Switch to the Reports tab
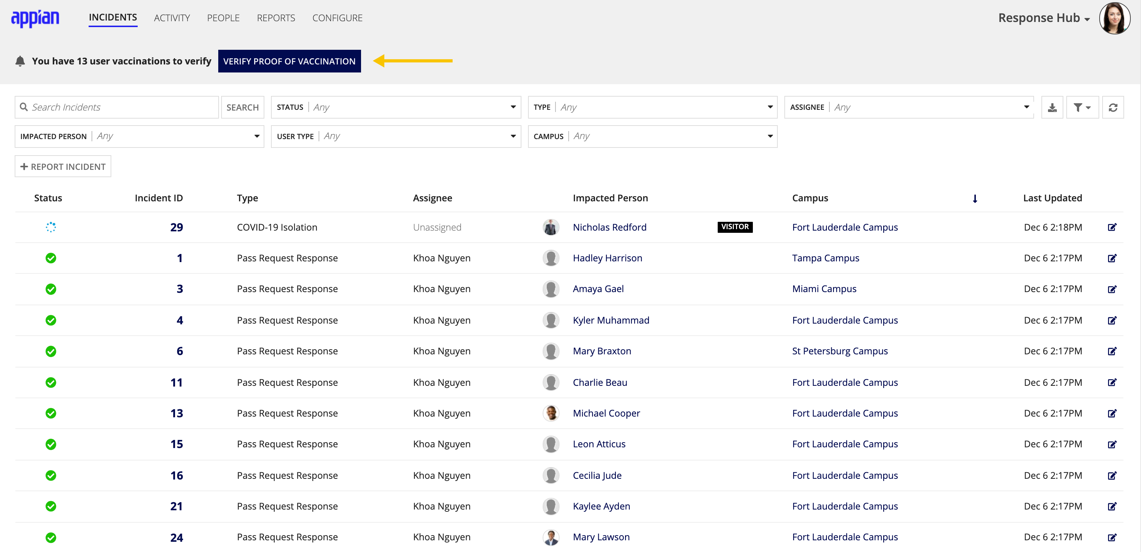This screenshot has height=552, width=1141. pyautogui.click(x=276, y=18)
